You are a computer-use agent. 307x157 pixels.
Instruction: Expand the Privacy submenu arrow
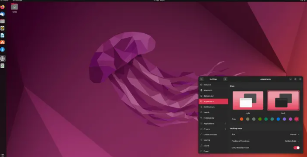225,129
